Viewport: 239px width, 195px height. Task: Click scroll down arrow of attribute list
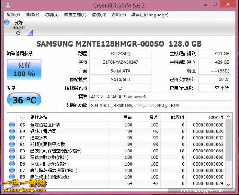pos(229,185)
